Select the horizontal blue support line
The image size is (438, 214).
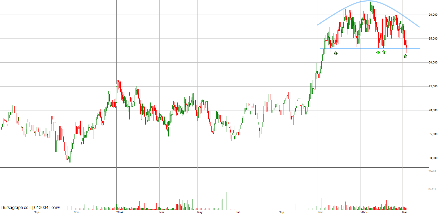370,48
